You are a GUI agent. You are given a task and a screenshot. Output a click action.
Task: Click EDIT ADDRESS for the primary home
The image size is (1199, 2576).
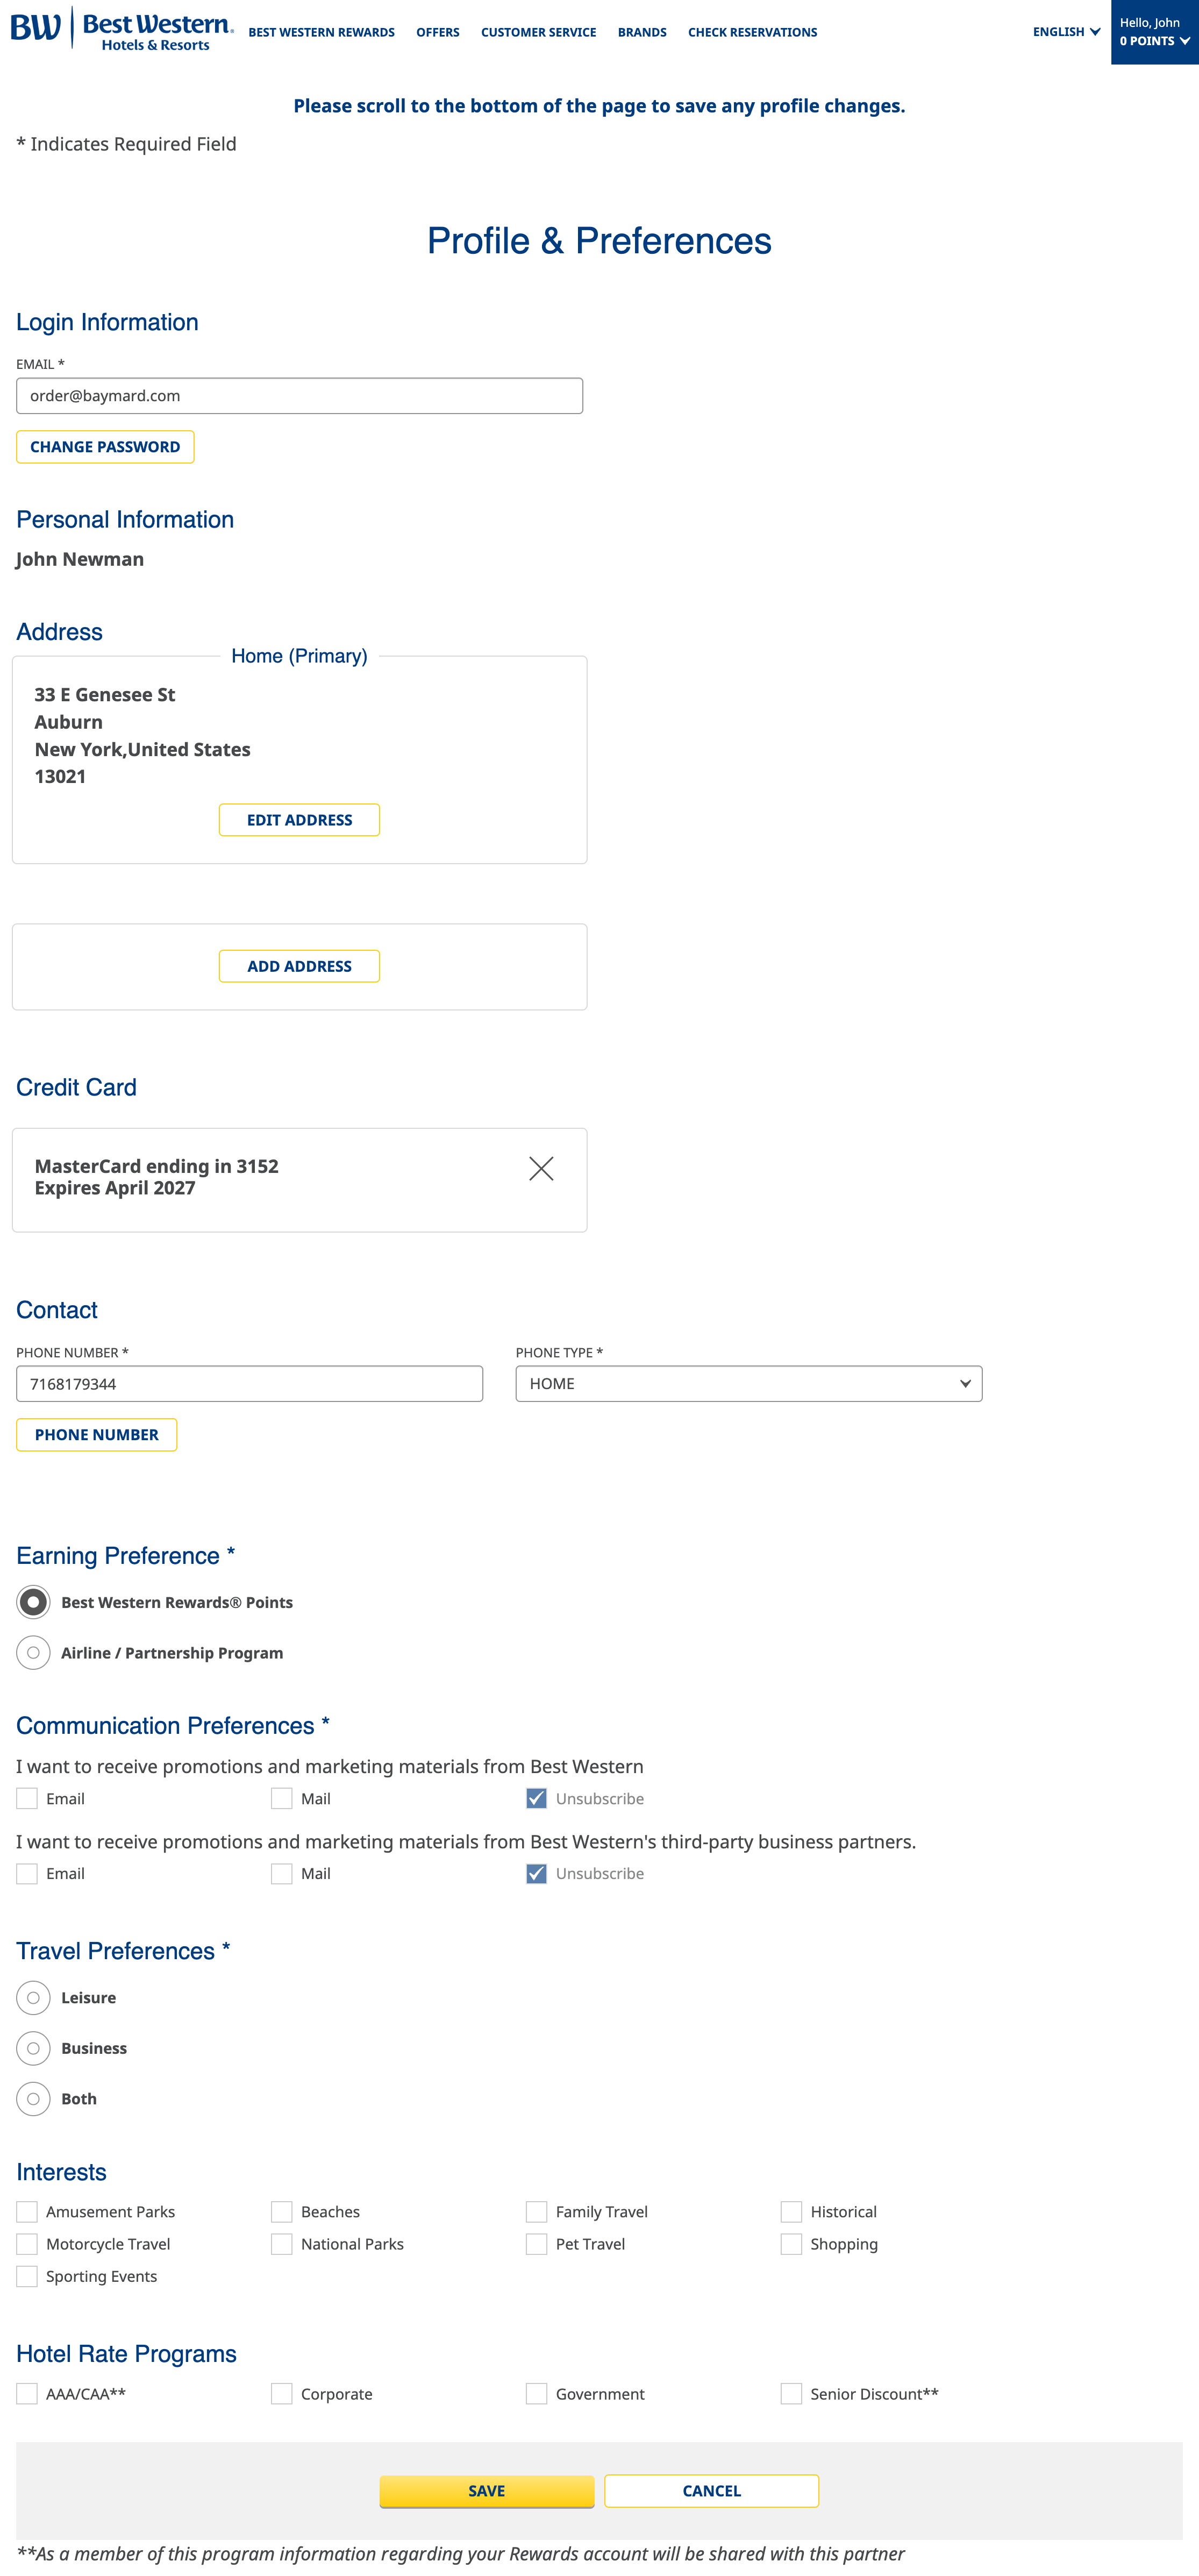[299, 819]
